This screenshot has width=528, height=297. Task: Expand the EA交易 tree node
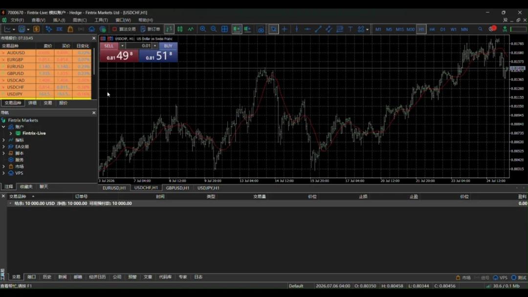(4, 147)
